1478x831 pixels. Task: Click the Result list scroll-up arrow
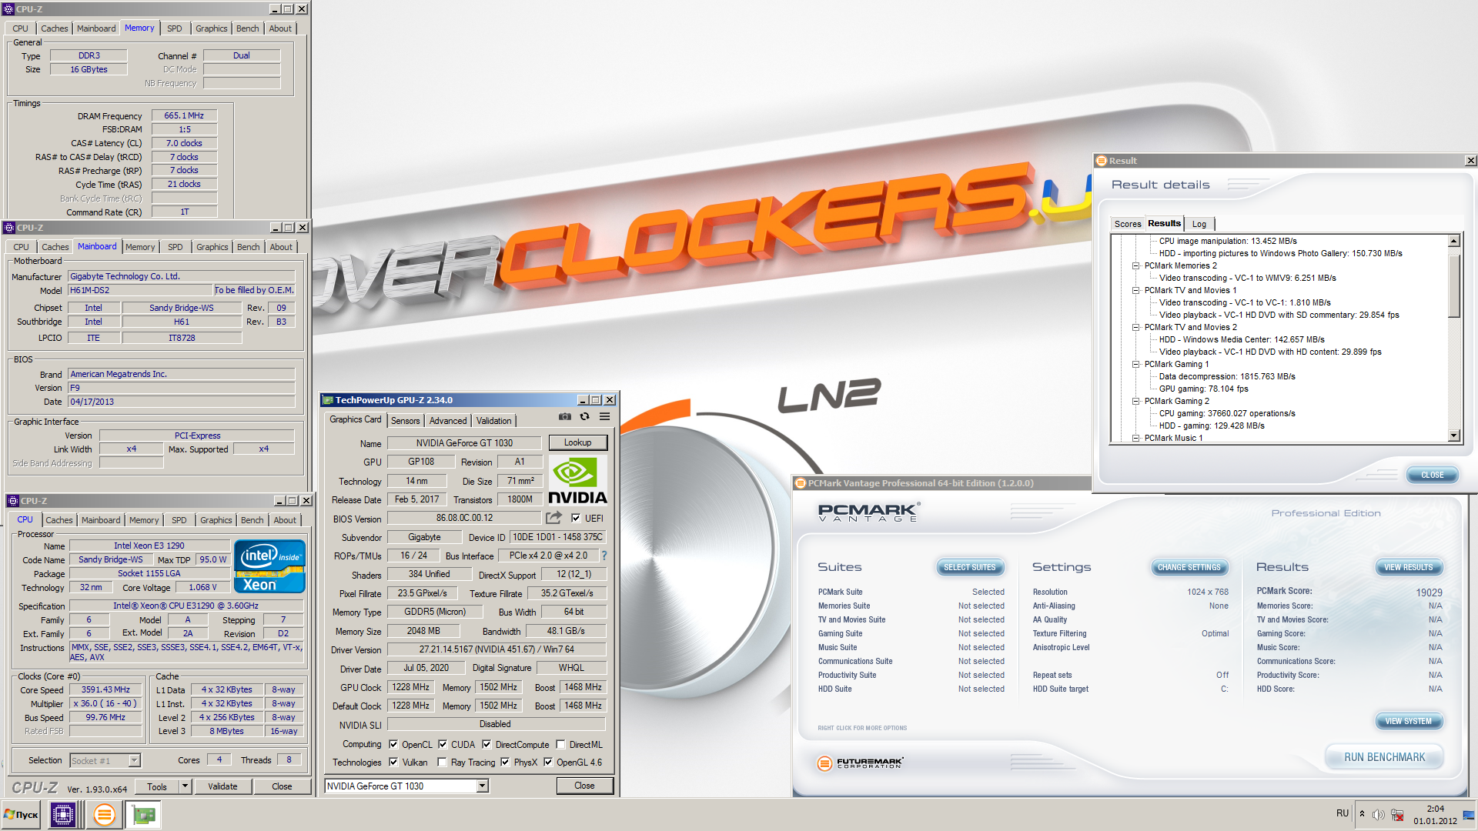1454,241
